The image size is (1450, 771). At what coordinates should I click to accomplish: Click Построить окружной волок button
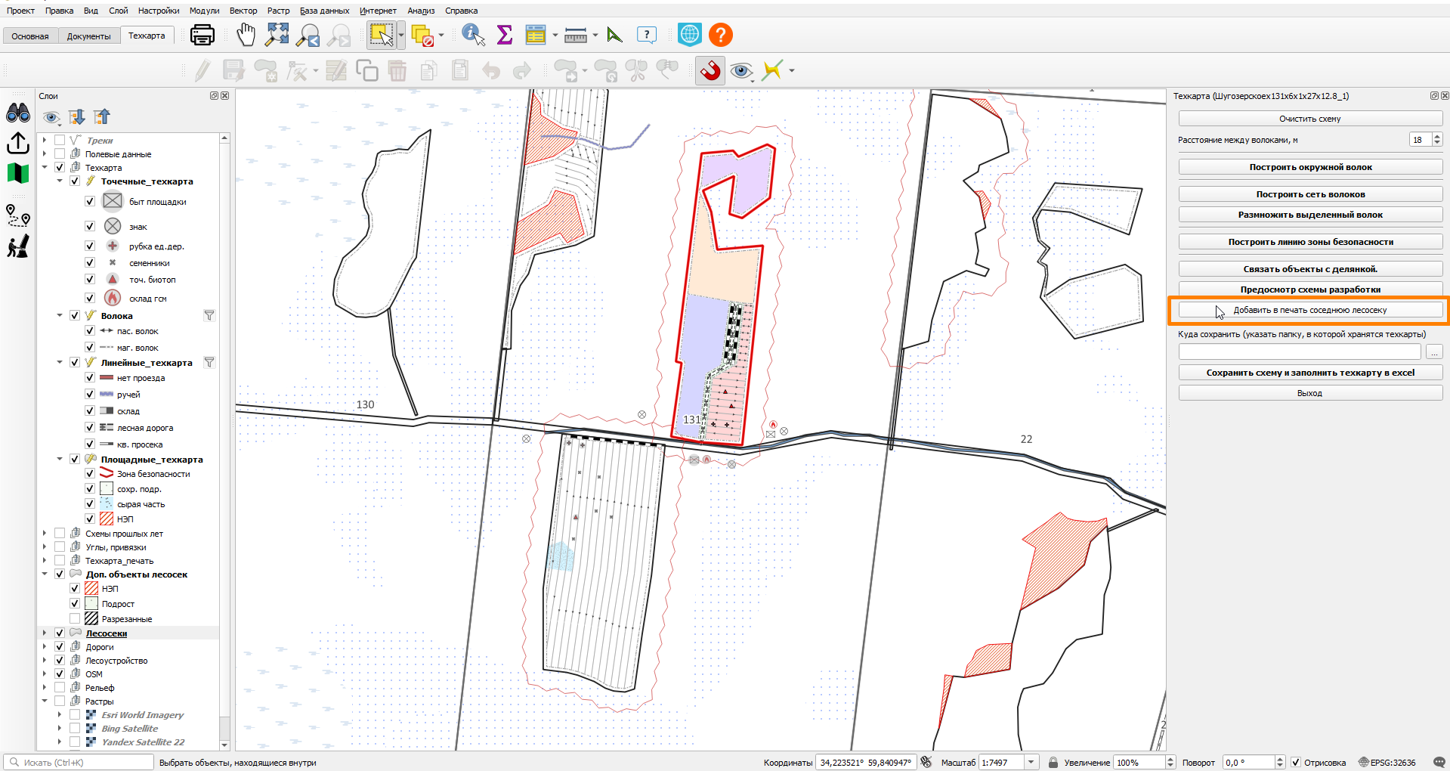pos(1310,167)
